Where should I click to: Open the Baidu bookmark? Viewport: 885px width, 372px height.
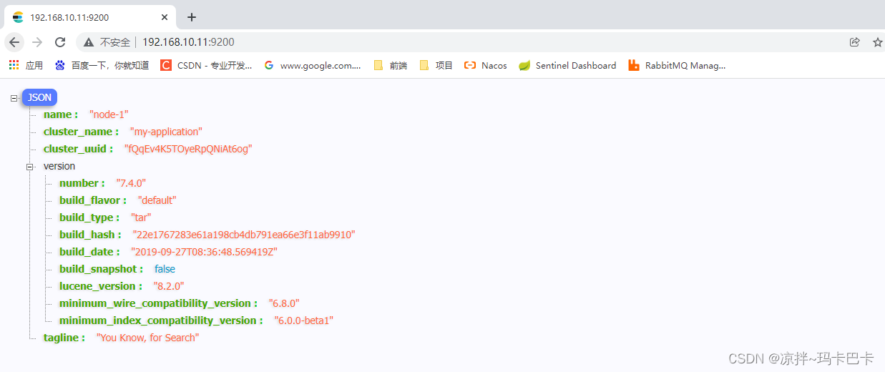click(102, 65)
